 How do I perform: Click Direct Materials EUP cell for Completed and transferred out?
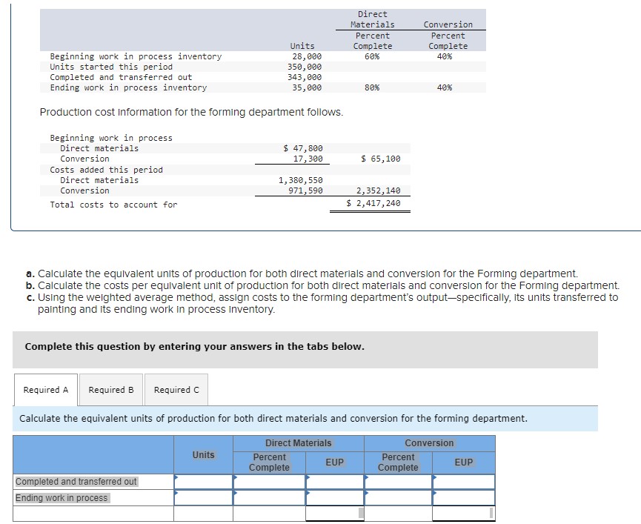coord(335,482)
